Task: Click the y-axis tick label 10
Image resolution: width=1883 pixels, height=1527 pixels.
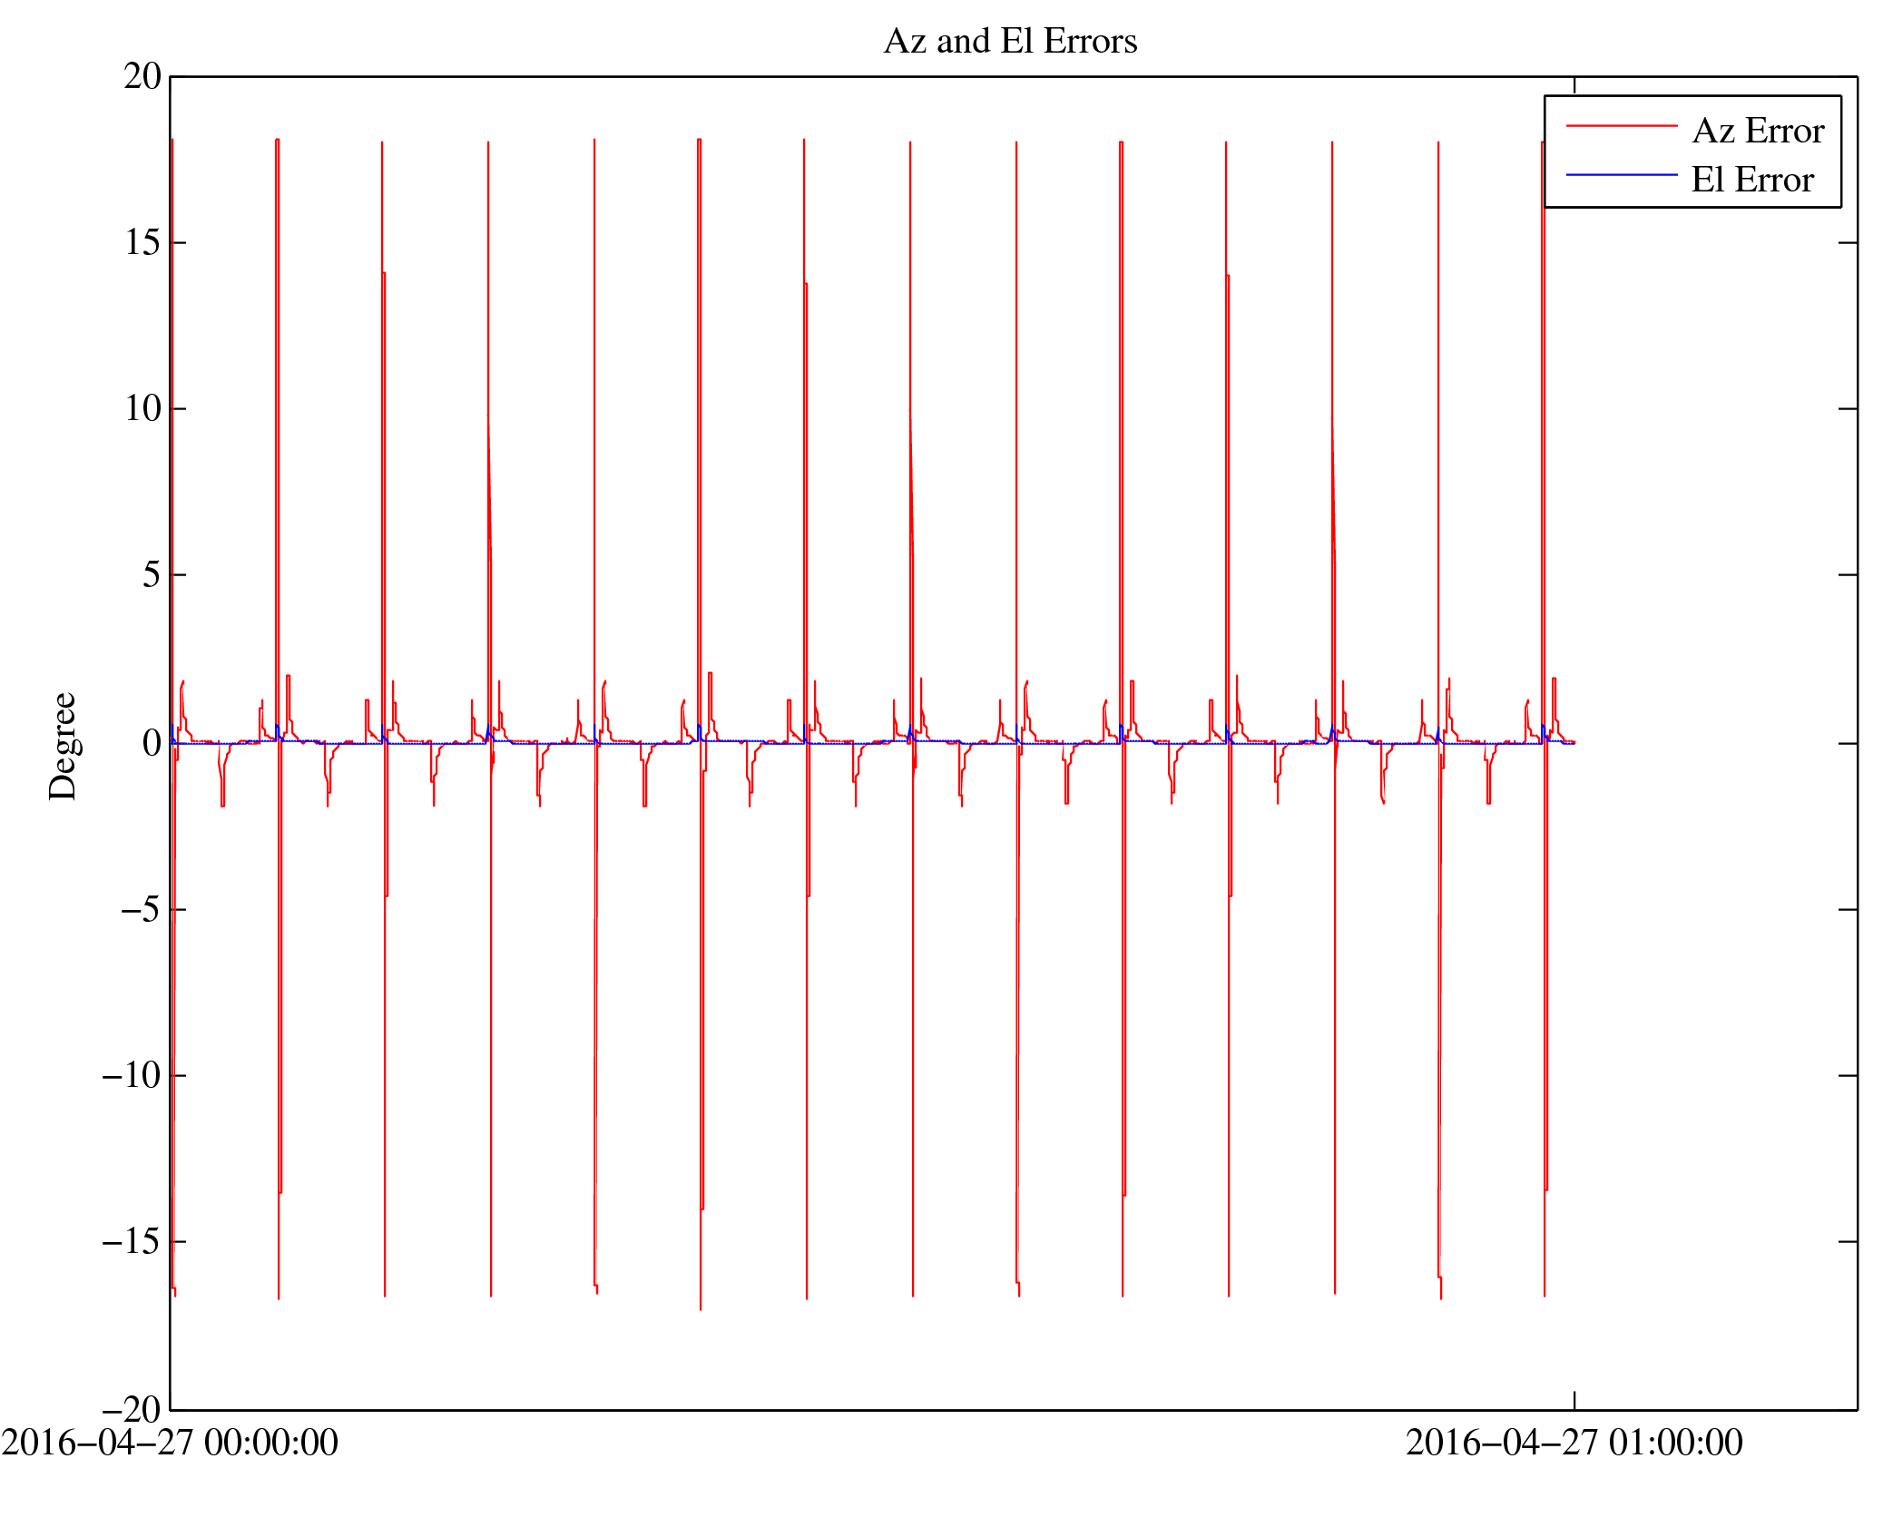Action: point(142,409)
